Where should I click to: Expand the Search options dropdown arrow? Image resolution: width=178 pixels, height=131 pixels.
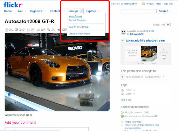click(171, 11)
